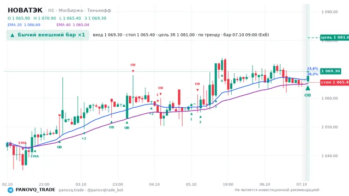Click the large green triangle under the last candle
This screenshot has height=196, width=349.
(x=308, y=88)
